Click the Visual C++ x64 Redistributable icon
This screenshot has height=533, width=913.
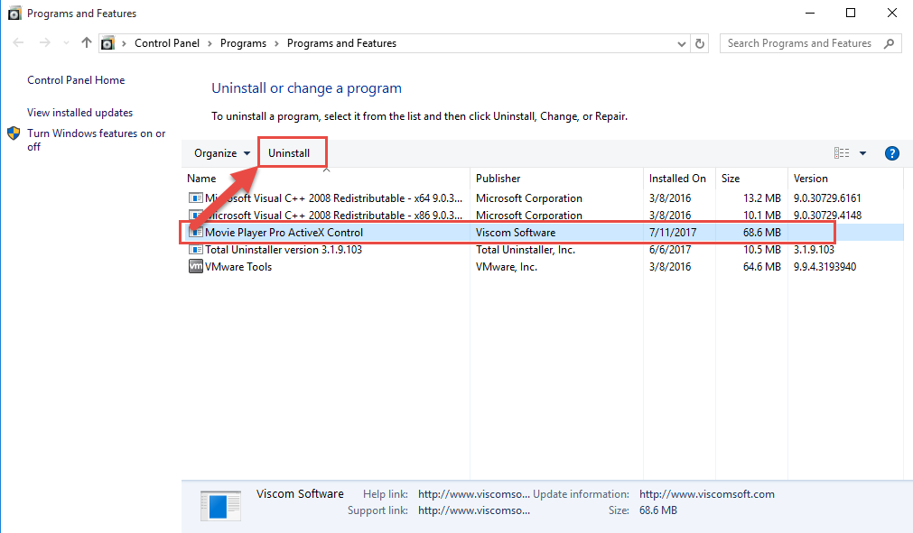tap(197, 198)
